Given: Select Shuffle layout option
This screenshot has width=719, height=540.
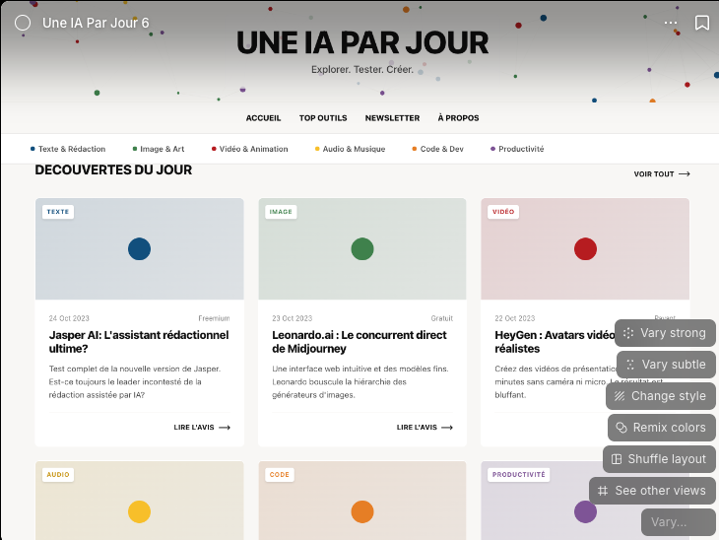Looking at the screenshot, I should coord(659,459).
